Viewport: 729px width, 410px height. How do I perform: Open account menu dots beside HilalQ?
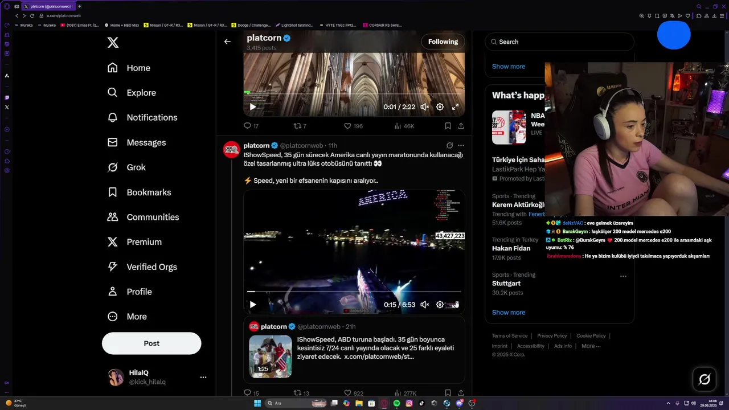[x=203, y=377]
